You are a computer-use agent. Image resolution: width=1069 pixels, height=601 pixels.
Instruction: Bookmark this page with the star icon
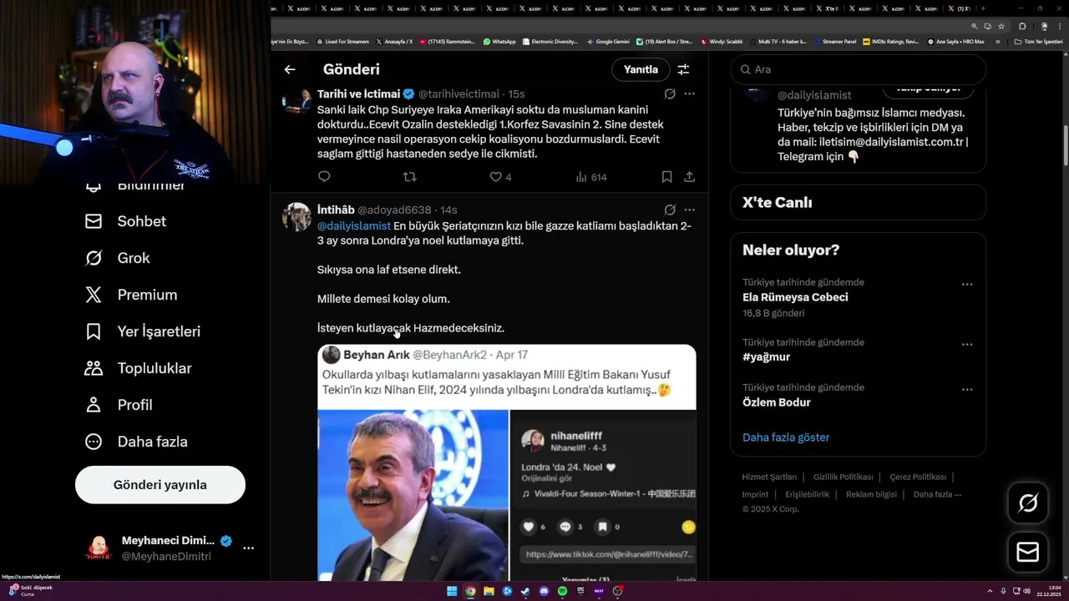[1001, 26]
